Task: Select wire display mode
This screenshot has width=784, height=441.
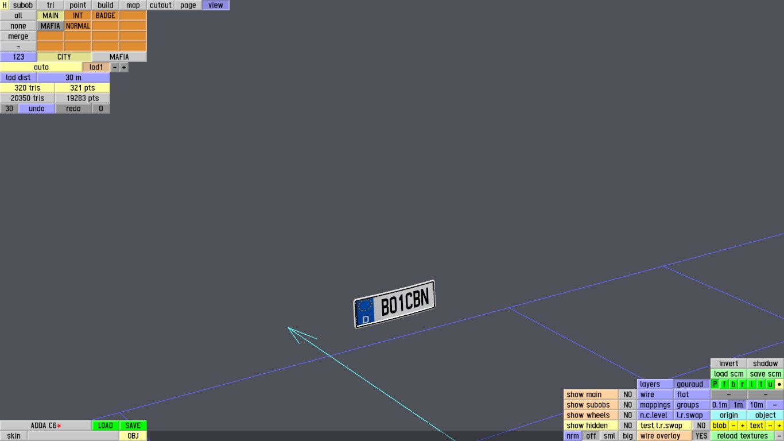Action: click(655, 394)
